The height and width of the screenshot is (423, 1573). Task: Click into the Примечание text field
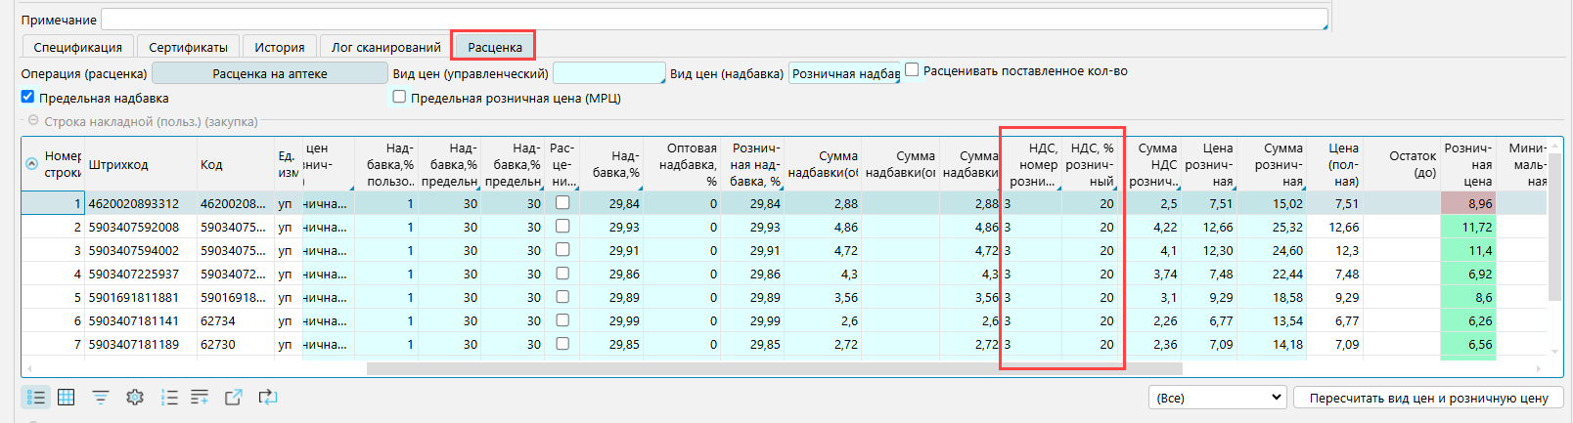pos(714,20)
